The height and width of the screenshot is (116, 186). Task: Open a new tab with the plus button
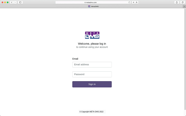point(184,6)
